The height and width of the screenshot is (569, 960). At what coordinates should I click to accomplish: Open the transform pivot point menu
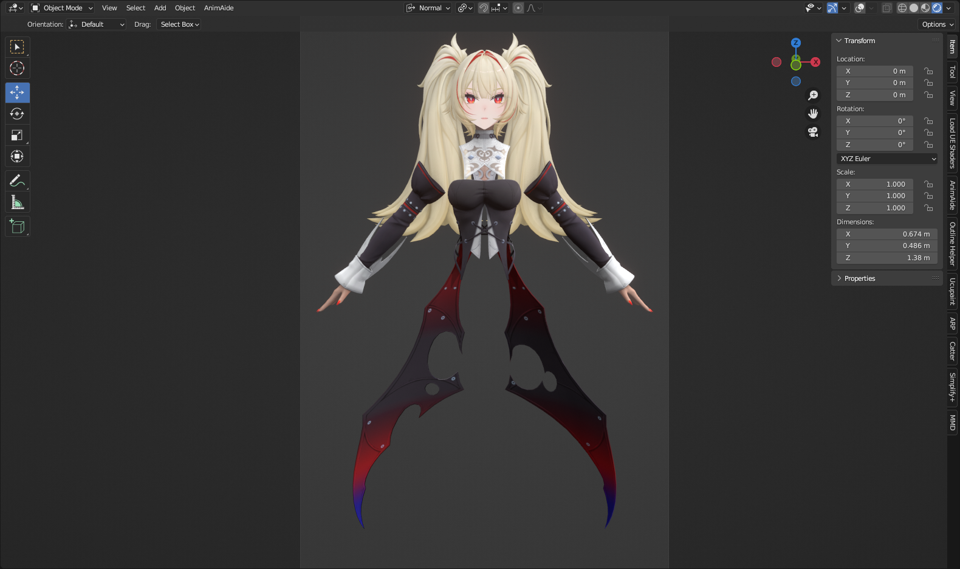point(465,8)
